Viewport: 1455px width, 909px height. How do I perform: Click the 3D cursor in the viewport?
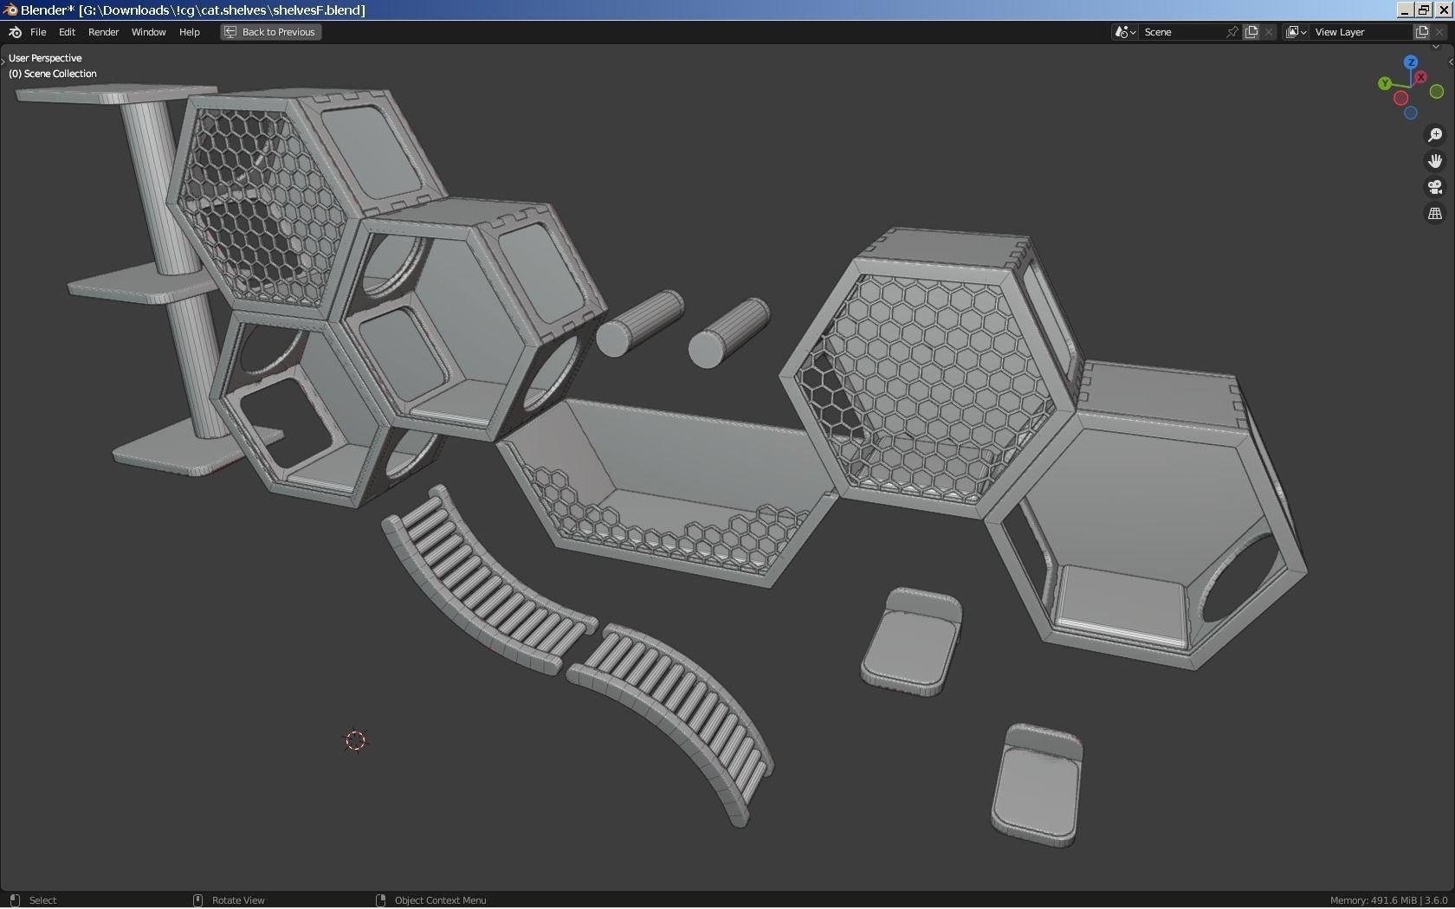point(356,740)
